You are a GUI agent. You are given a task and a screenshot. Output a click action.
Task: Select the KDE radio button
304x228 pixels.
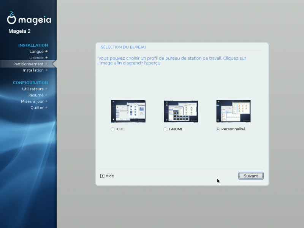pos(112,129)
